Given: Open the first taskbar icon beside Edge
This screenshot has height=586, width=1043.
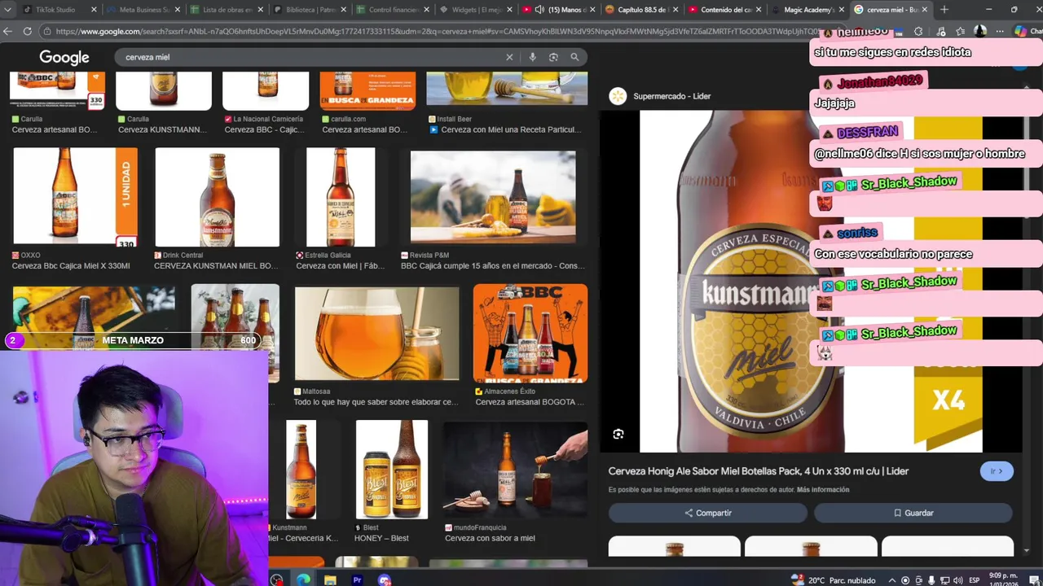Looking at the screenshot, I should 277,580.
